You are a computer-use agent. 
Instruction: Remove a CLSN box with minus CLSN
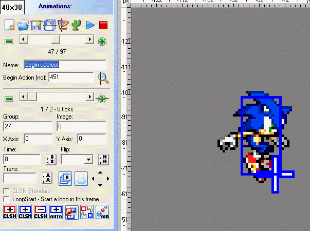coord(41,212)
